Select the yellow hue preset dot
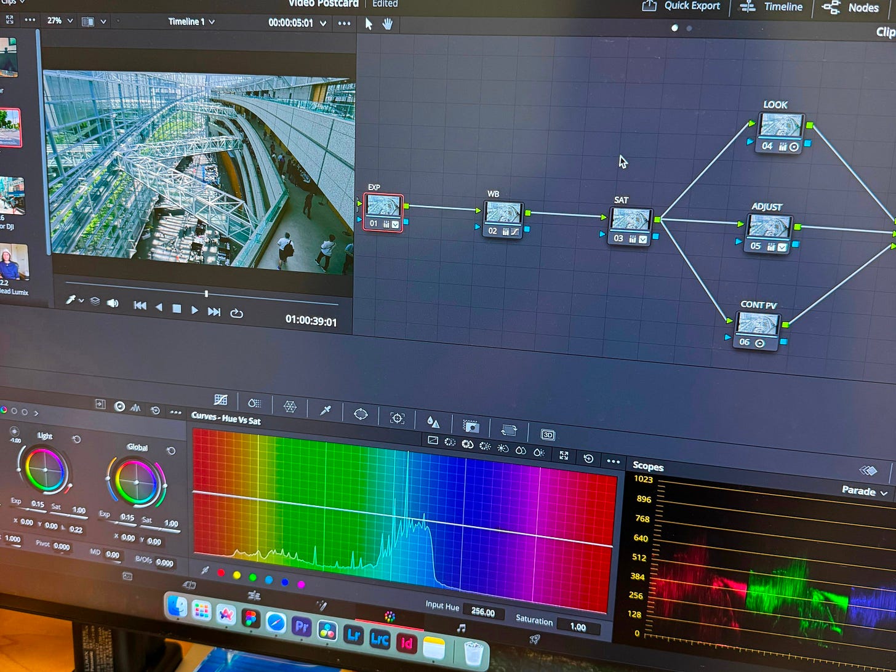The width and height of the screenshot is (896, 672). tap(237, 575)
